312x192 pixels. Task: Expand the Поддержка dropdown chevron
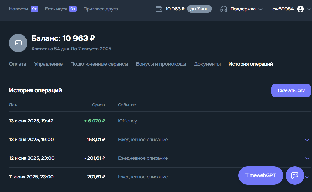[260, 9]
